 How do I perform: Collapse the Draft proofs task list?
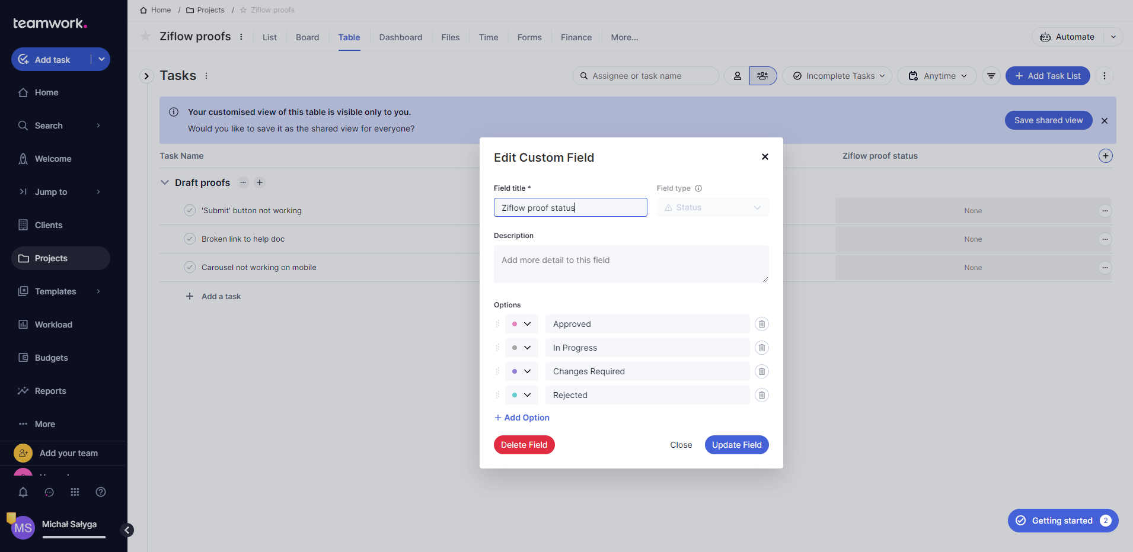pos(165,182)
